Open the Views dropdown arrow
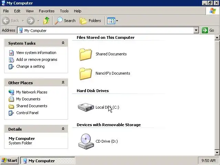 click(117, 21)
